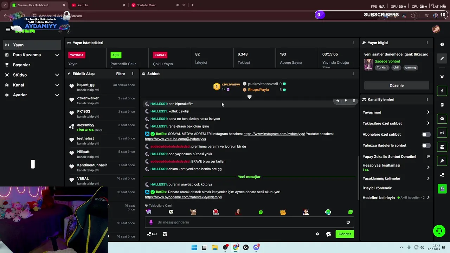Viewport: 450px width, 253px height.
Task: Toggle Abonelere özel sohbet switch
Action: 426,135
